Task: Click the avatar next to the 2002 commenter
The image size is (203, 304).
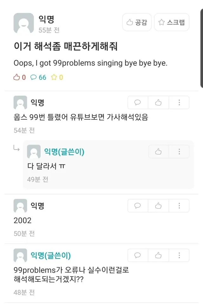Action: pyautogui.click(x=20, y=206)
